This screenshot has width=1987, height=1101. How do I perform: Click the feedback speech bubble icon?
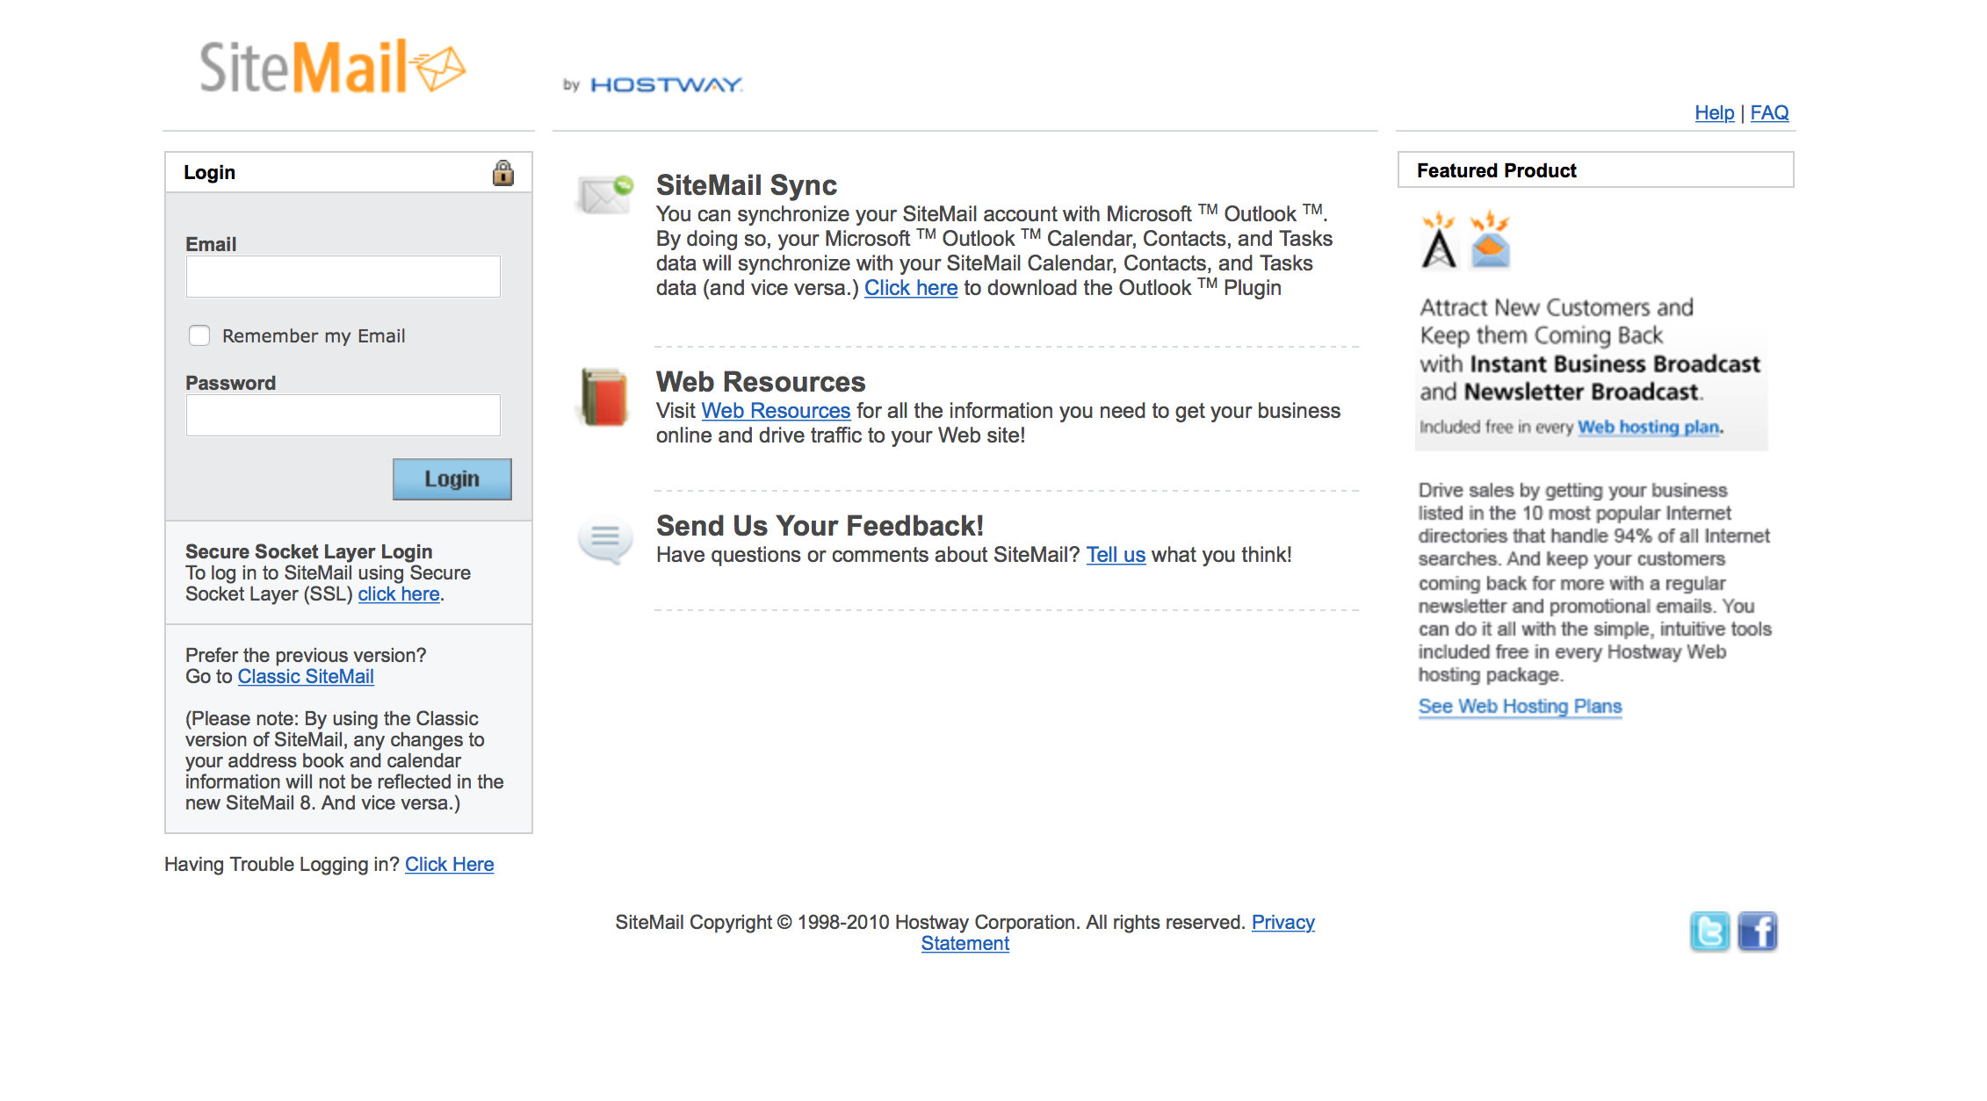[x=604, y=538]
